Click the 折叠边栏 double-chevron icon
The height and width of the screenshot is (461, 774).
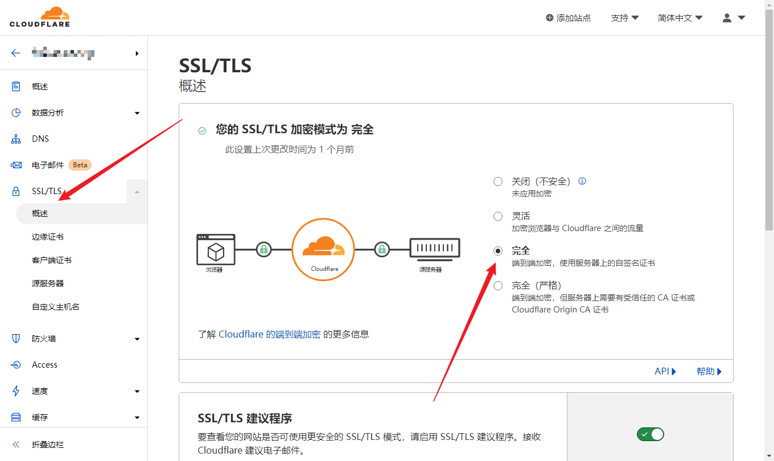(x=16, y=444)
